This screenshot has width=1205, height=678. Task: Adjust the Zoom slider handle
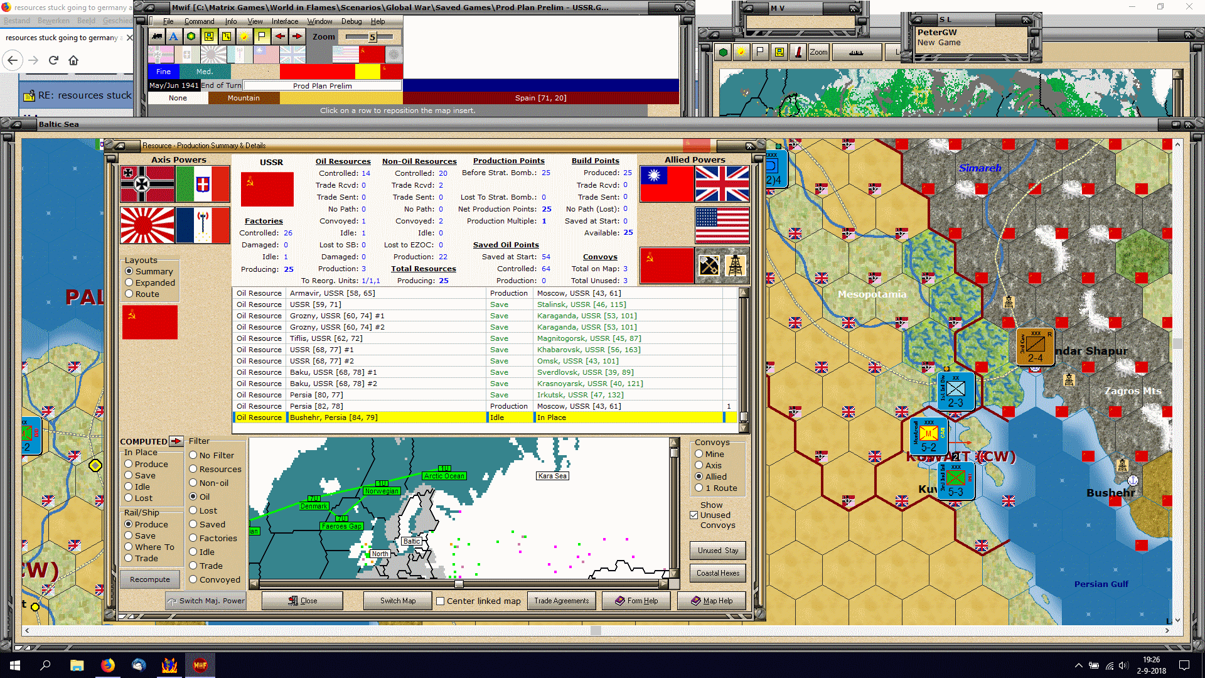[372, 37]
